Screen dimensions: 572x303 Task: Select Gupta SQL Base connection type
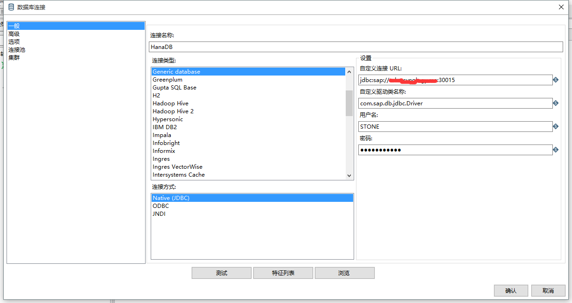pyautogui.click(x=248, y=88)
